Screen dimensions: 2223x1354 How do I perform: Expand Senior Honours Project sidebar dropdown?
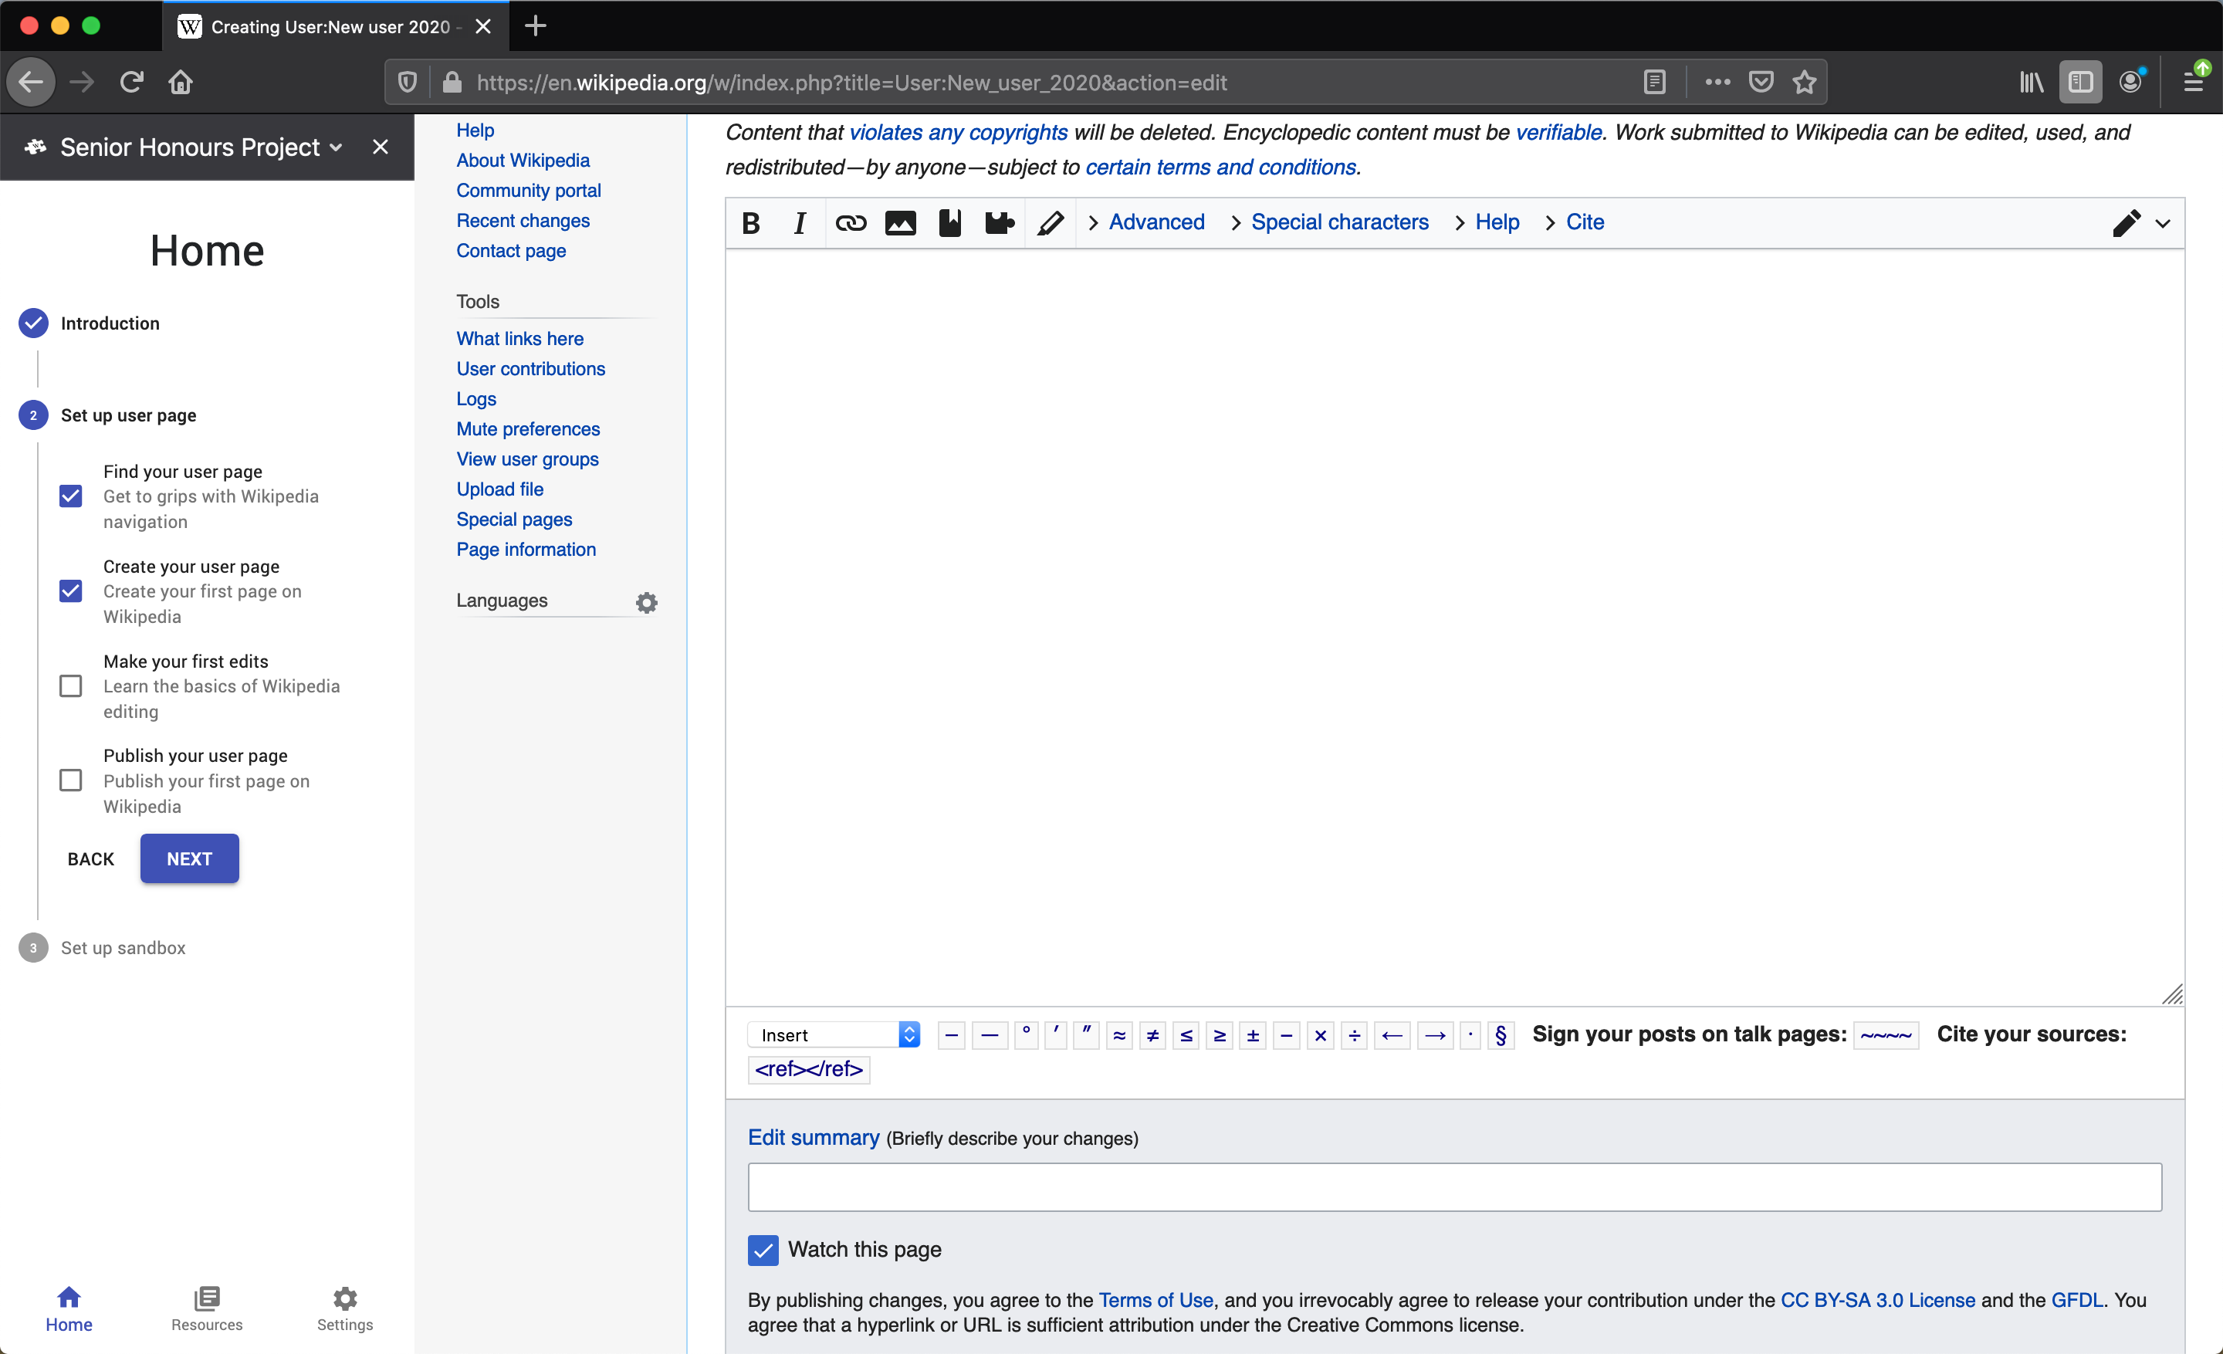pos(337,147)
